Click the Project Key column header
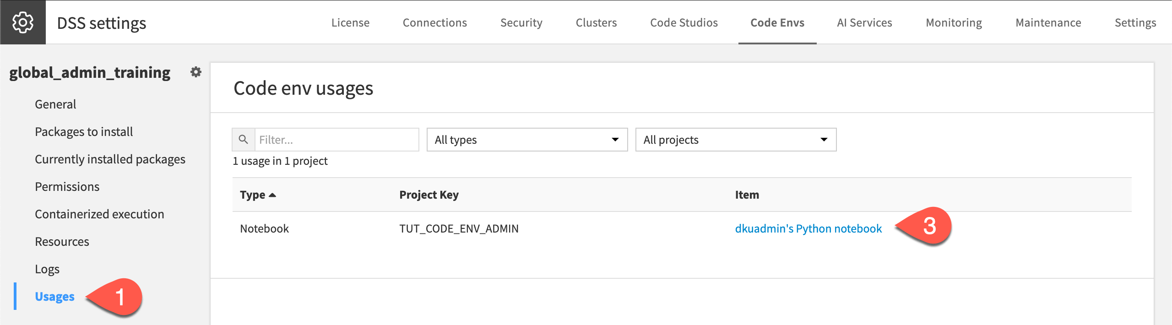Viewport: 1172px width, 325px height. (429, 195)
